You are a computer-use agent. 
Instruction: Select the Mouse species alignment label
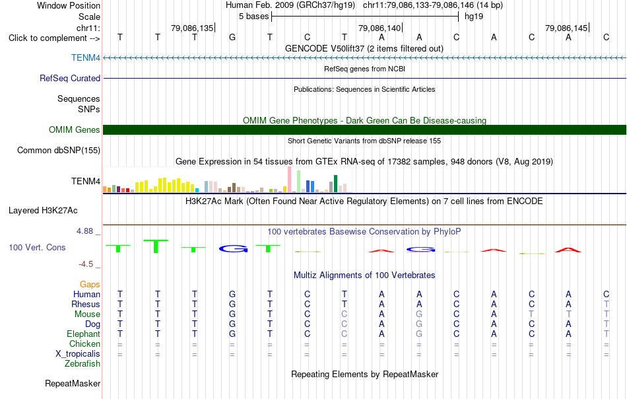tap(87, 314)
